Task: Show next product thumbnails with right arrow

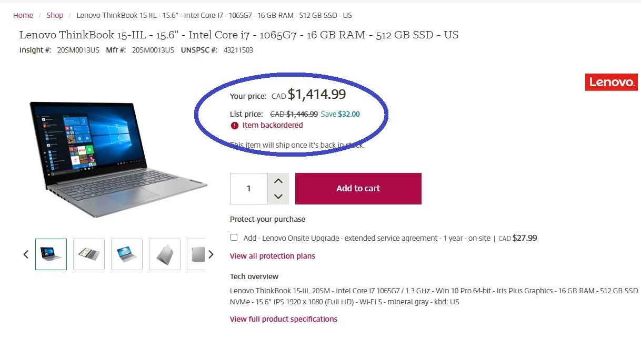Action: (x=211, y=254)
